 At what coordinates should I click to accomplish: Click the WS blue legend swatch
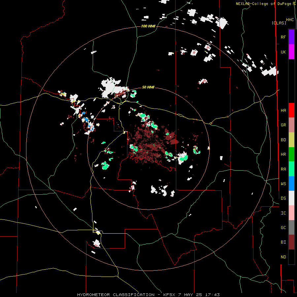[x=291, y=183]
